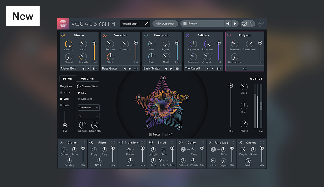
Task: Click the P node on visualizer
Action: pyautogui.click(x=163, y=78)
